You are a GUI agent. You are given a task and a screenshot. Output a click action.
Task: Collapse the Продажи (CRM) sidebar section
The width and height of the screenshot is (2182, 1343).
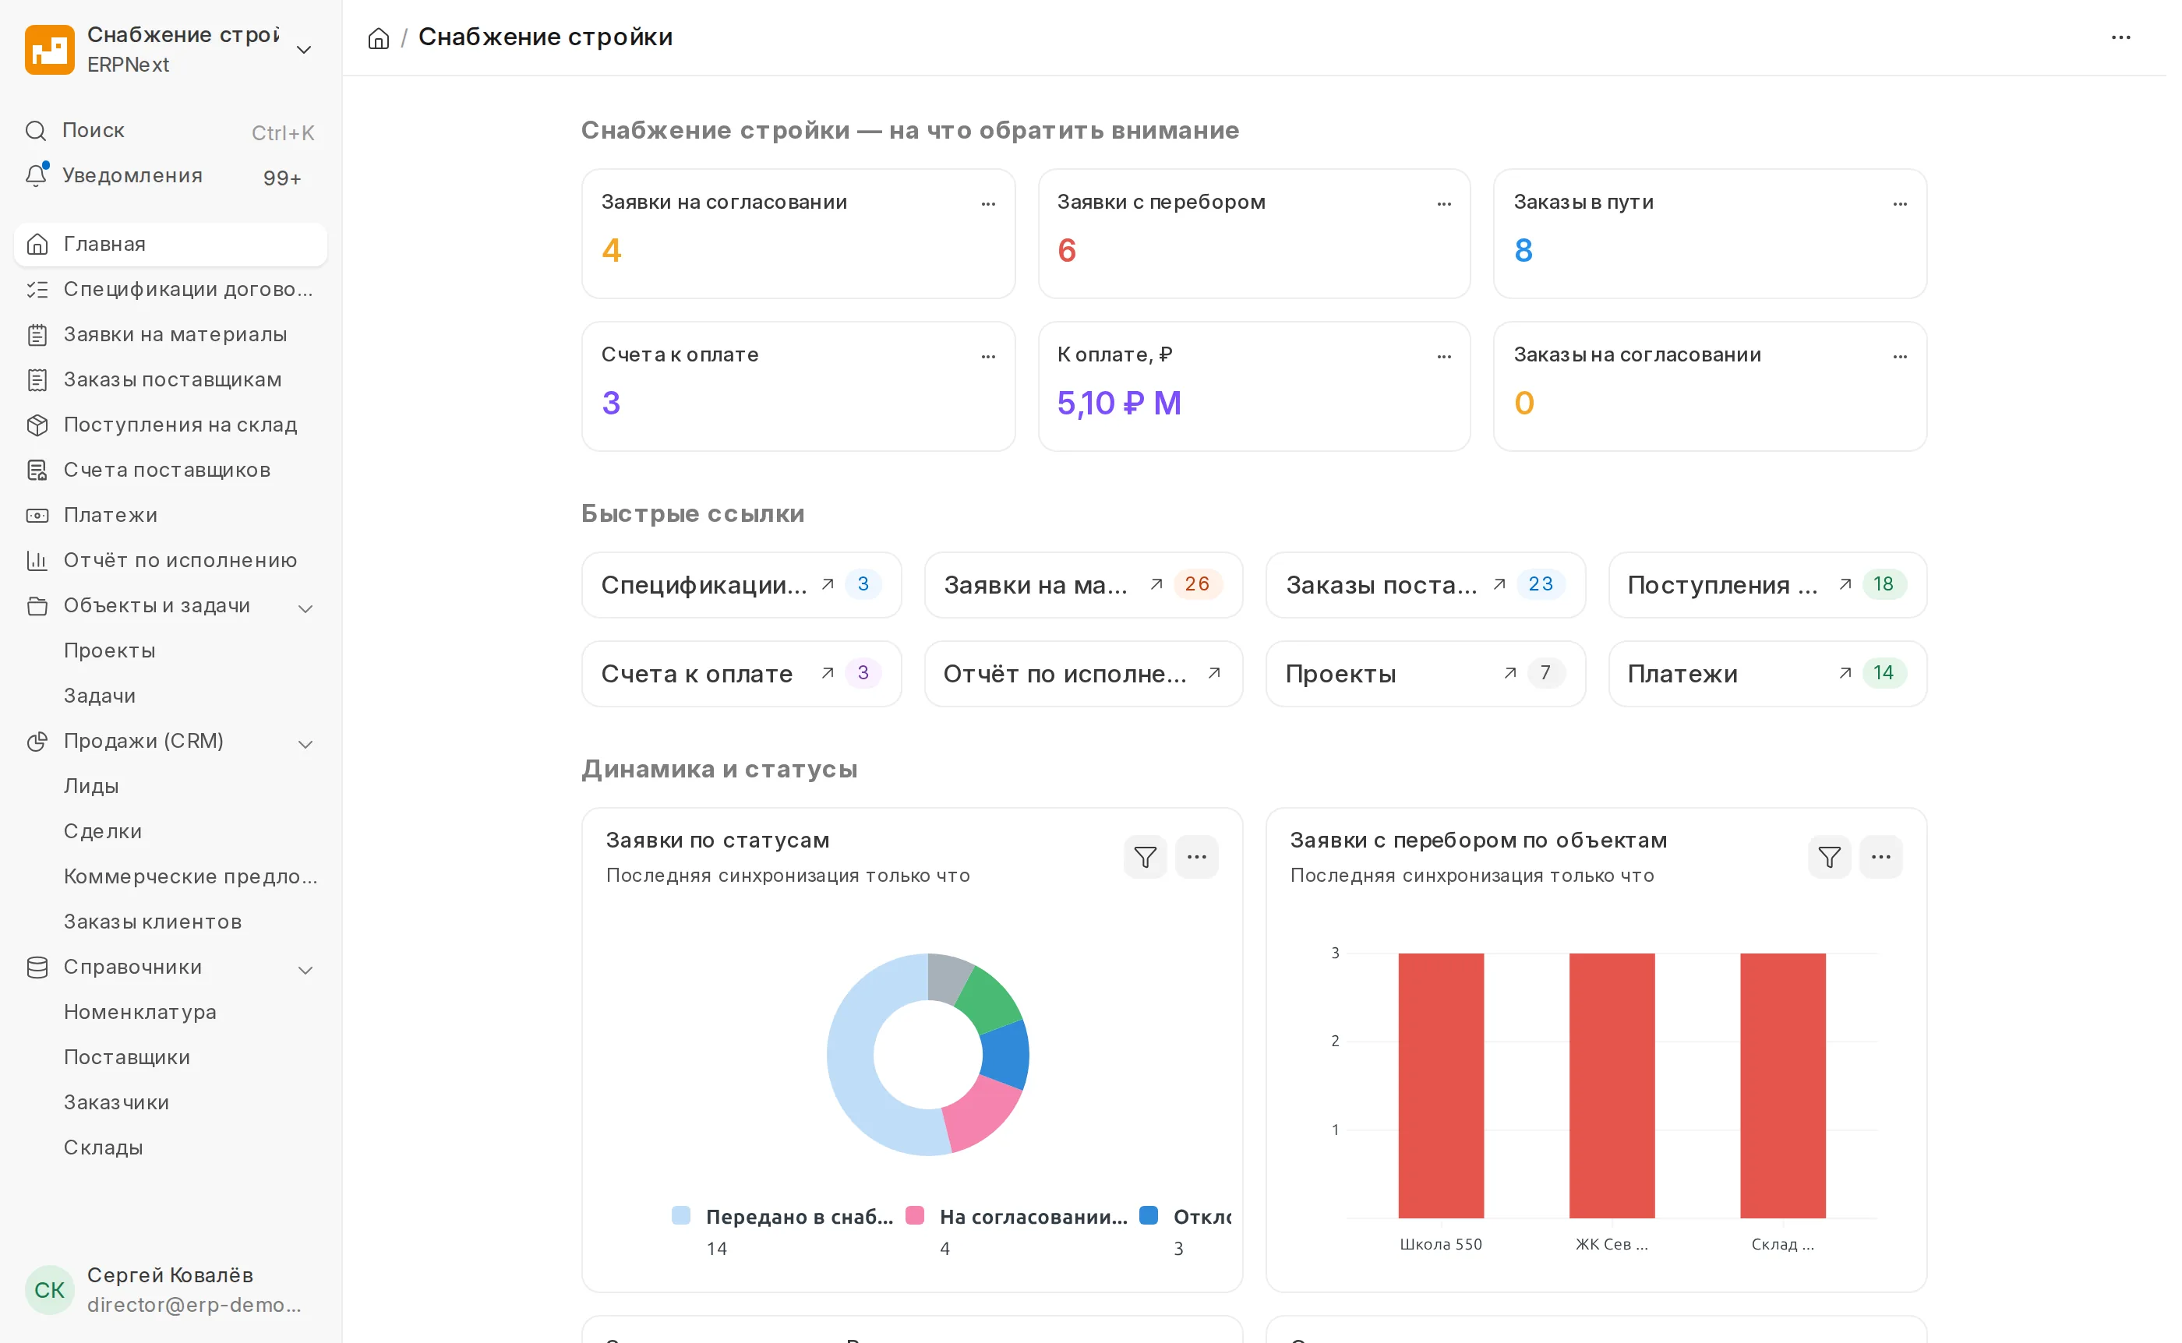[307, 749]
